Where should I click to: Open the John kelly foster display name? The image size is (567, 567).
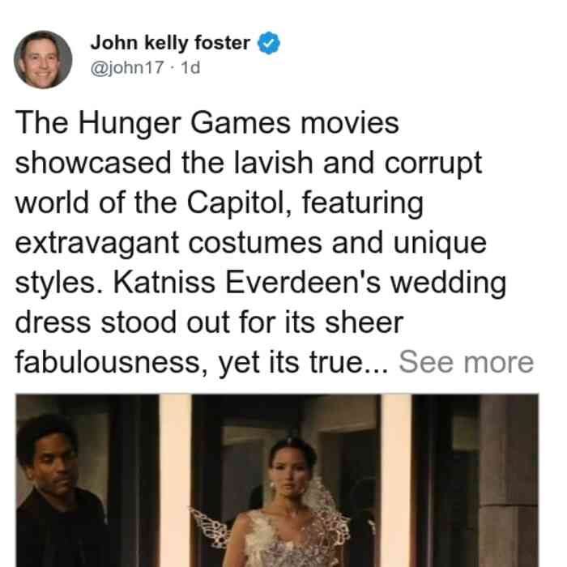coord(170,43)
